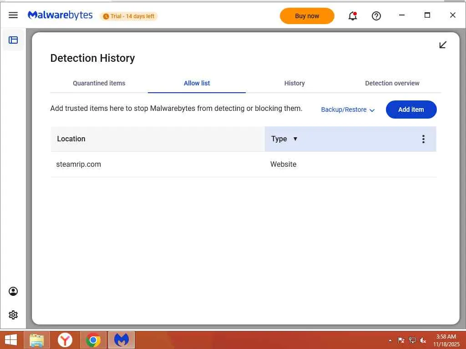Open the notifications bell
The width and height of the screenshot is (466, 349).
point(353,16)
